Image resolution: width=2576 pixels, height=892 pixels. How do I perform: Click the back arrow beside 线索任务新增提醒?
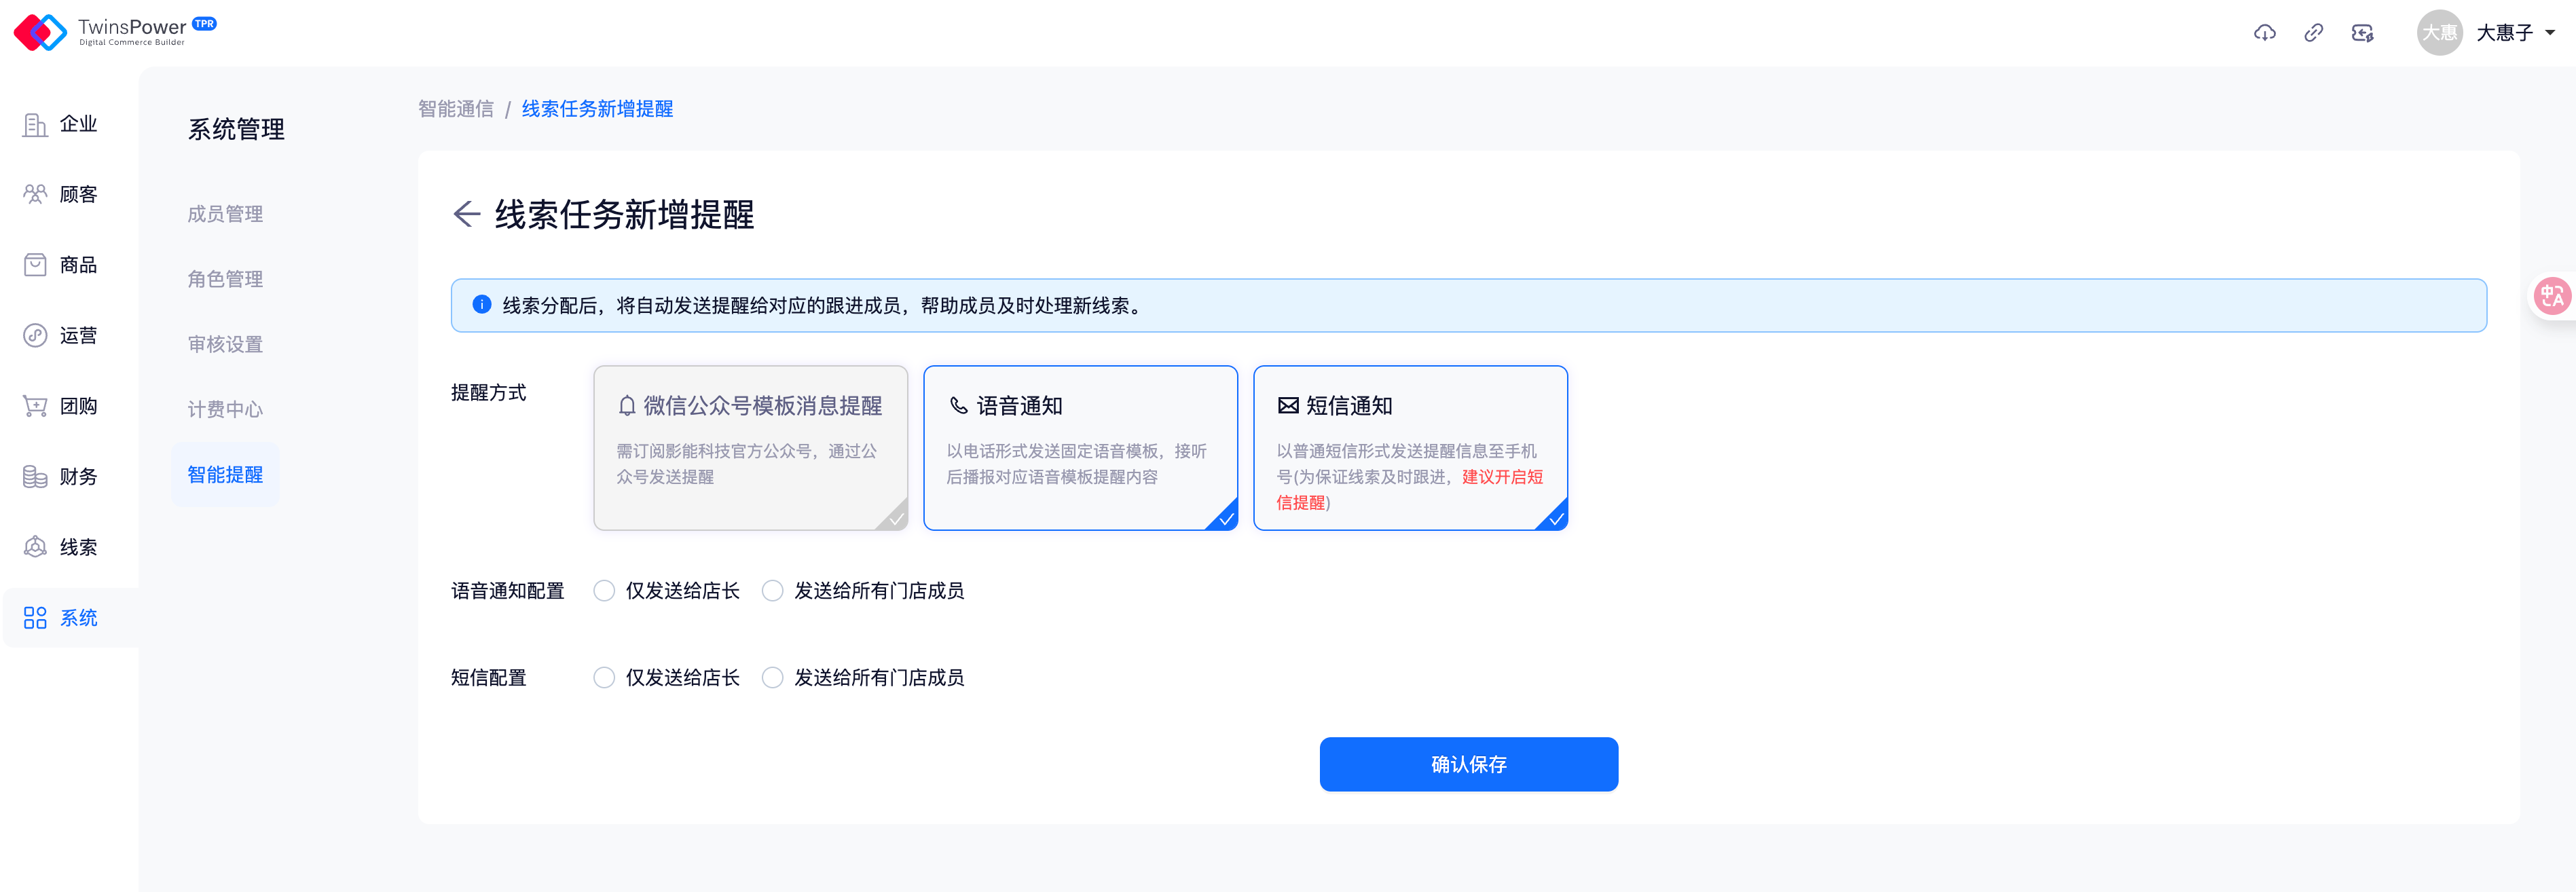point(466,214)
